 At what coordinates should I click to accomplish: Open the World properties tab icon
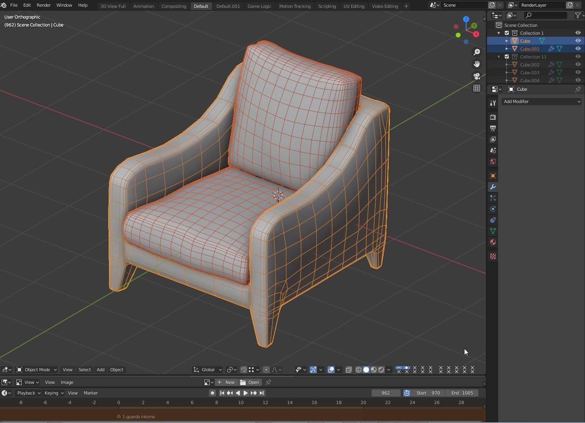click(493, 162)
